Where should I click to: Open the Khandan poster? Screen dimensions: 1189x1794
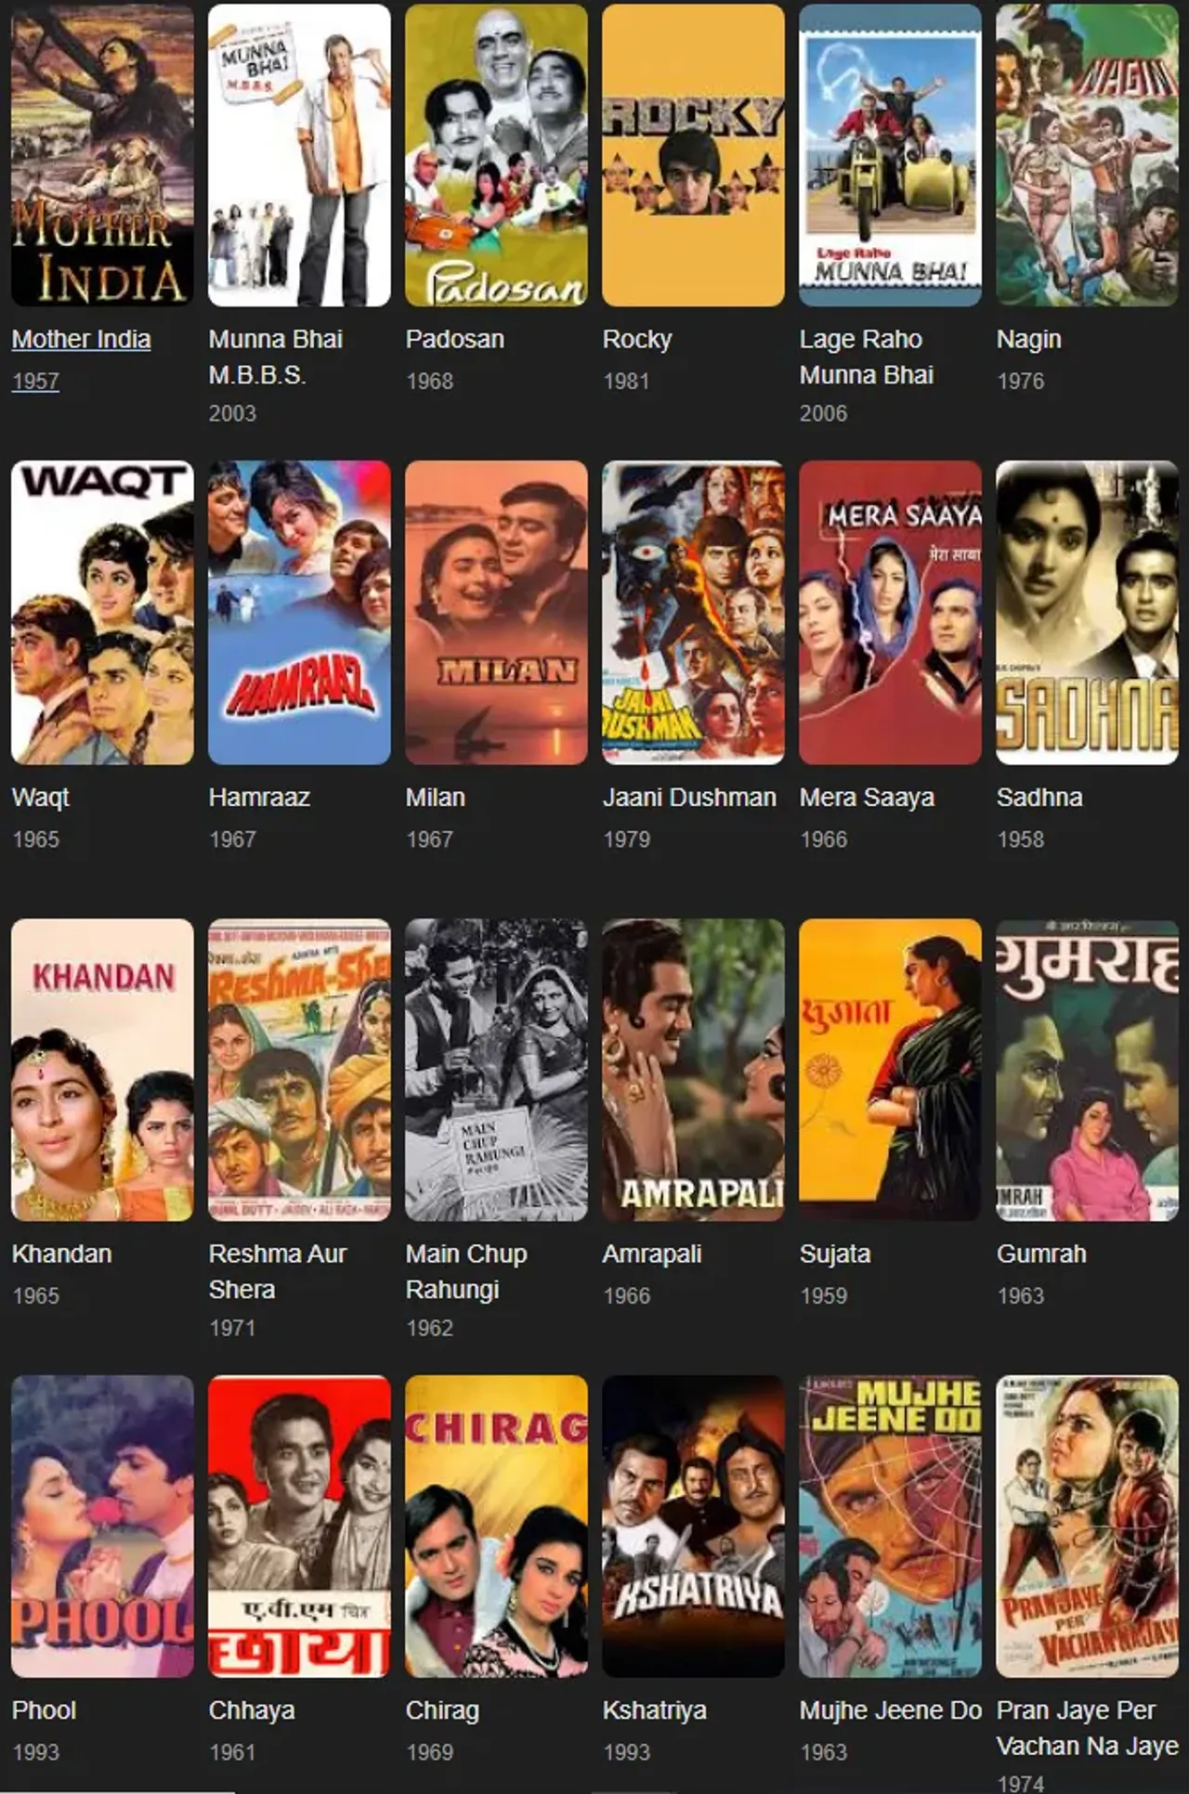tap(102, 1070)
